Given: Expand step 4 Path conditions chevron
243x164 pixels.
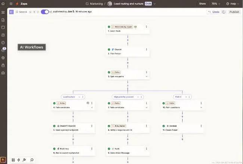Looking at the screenshot, I should 92,107.
